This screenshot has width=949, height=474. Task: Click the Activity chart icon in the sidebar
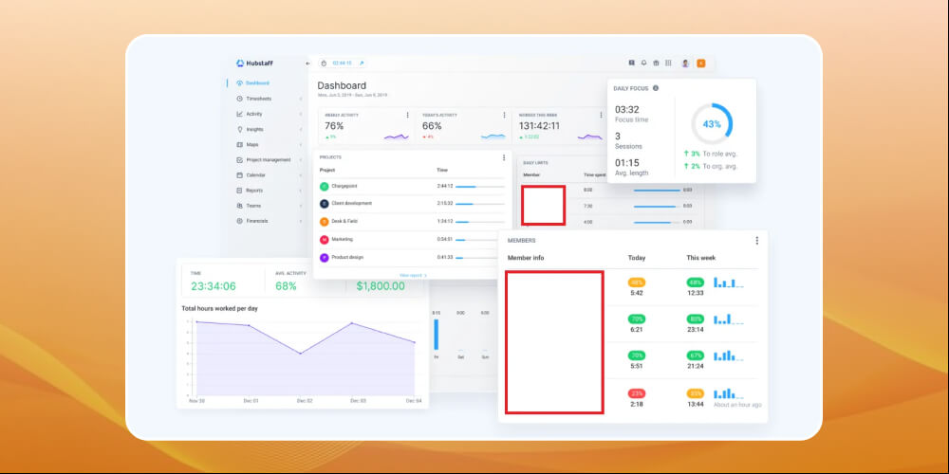[240, 114]
